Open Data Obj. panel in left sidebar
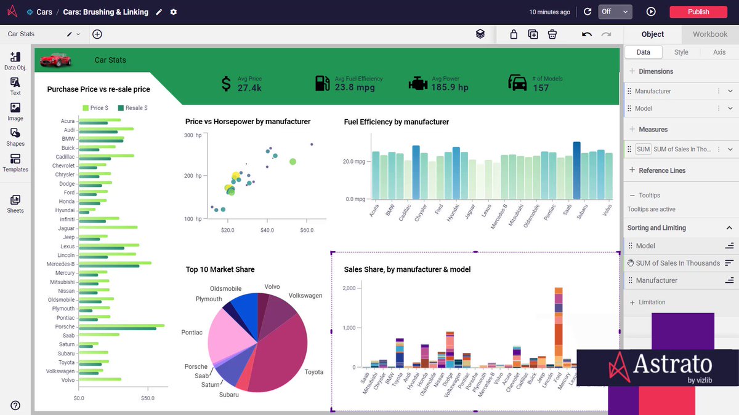Image resolution: width=739 pixels, height=415 pixels. click(15, 61)
